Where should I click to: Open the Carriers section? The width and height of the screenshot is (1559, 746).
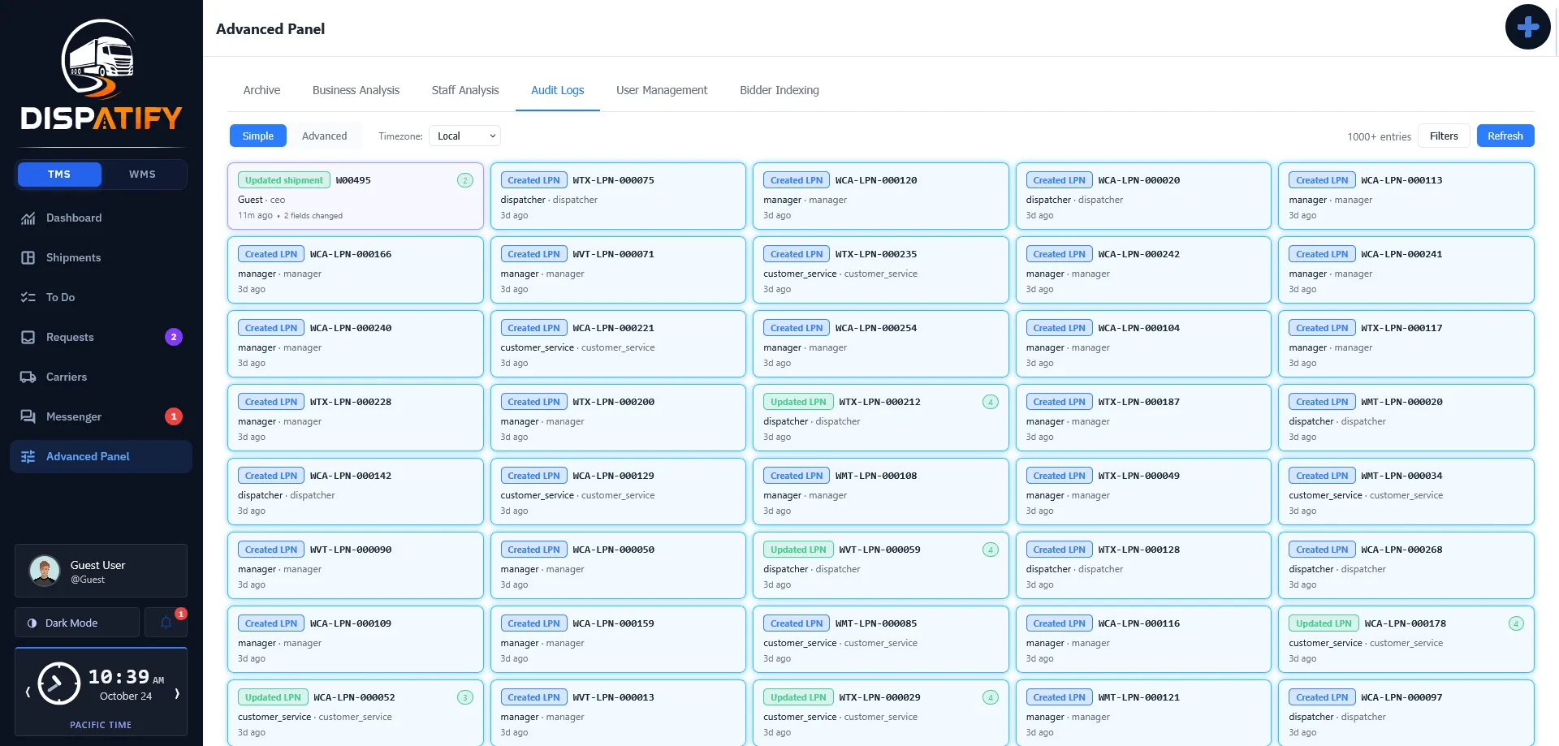pyautogui.click(x=101, y=377)
